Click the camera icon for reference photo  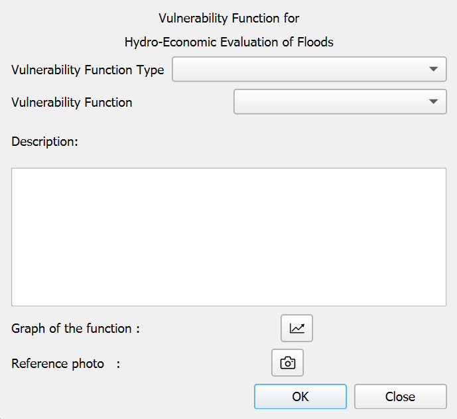[x=287, y=363]
